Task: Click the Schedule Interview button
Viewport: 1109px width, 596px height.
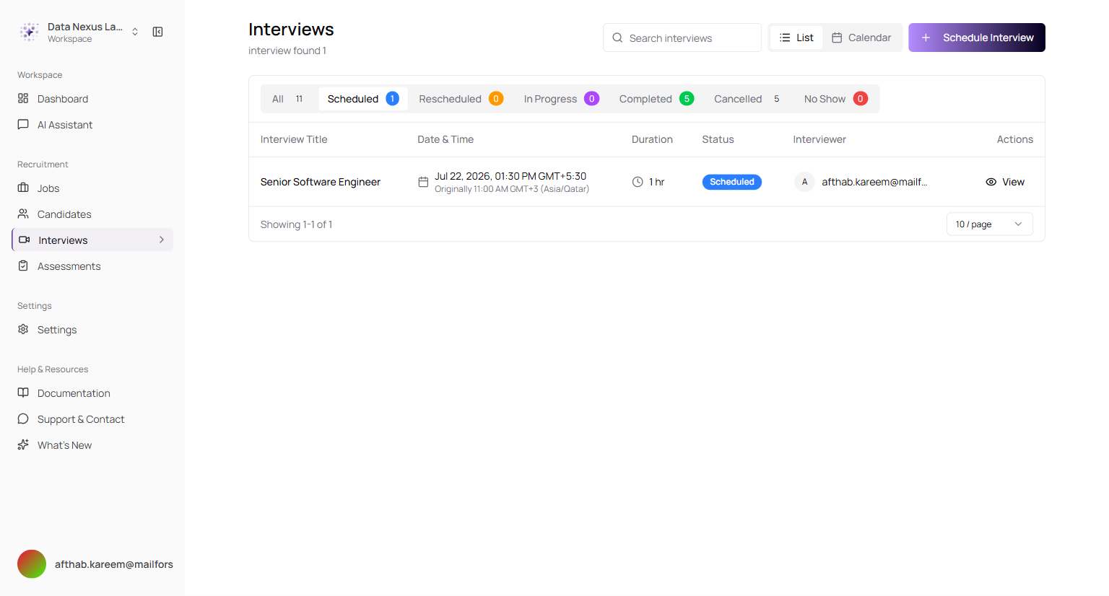Action: click(x=977, y=38)
